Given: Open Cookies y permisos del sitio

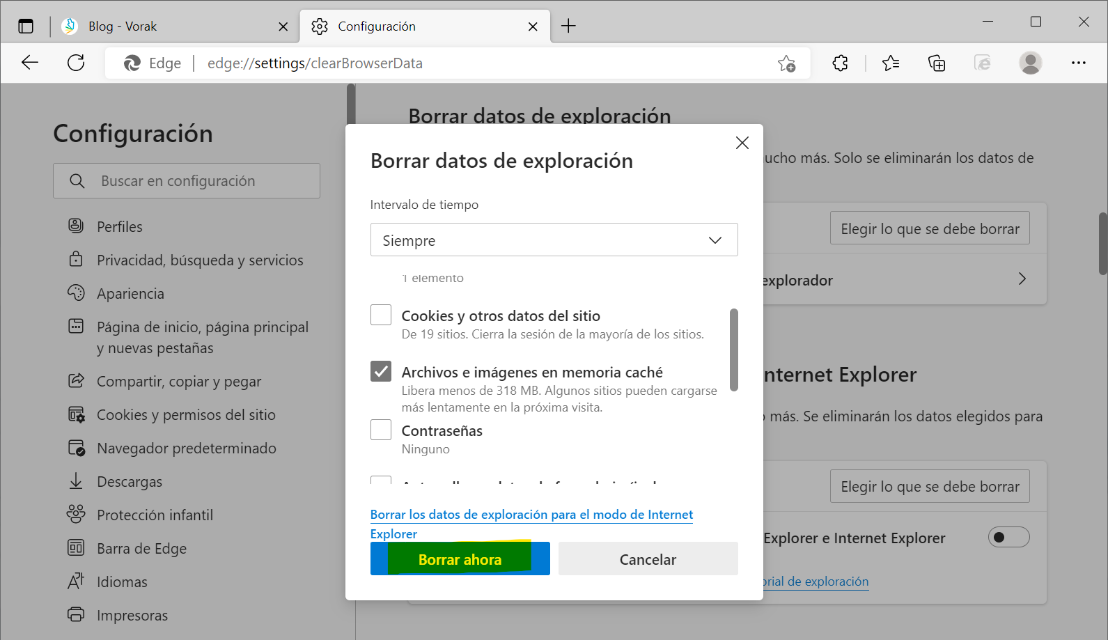Looking at the screenshot, I should point(187,414).
